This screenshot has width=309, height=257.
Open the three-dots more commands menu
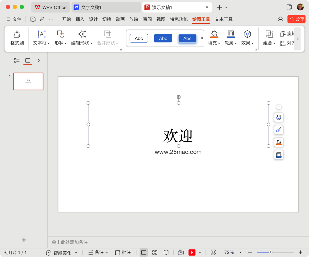click(51, 19)
